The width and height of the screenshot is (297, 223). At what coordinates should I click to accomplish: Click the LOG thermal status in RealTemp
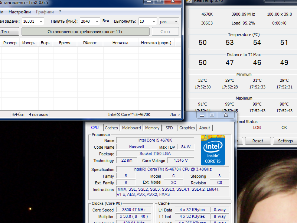point(257,127)
